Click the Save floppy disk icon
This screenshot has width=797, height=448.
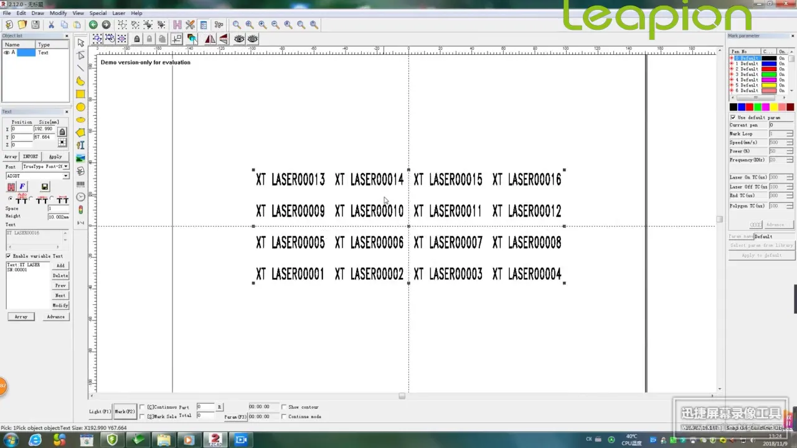tap(35, 24)
